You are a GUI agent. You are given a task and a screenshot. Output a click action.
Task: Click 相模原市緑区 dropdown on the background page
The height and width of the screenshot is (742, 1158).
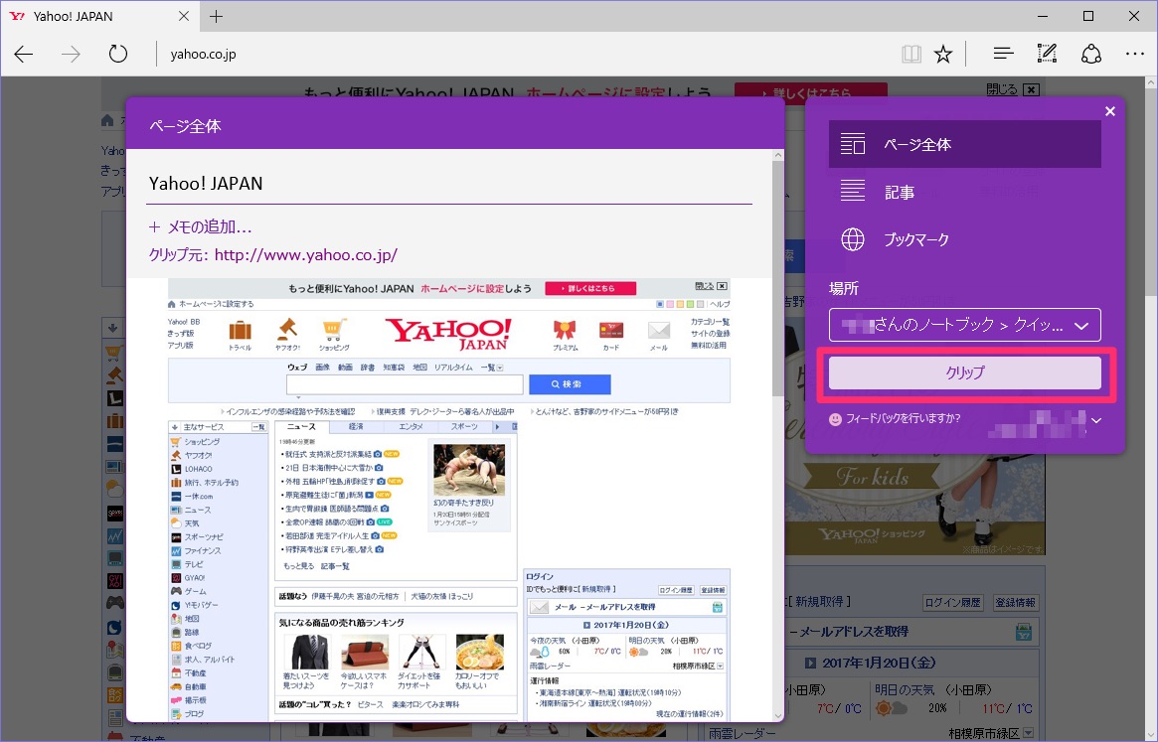[991, 734]
